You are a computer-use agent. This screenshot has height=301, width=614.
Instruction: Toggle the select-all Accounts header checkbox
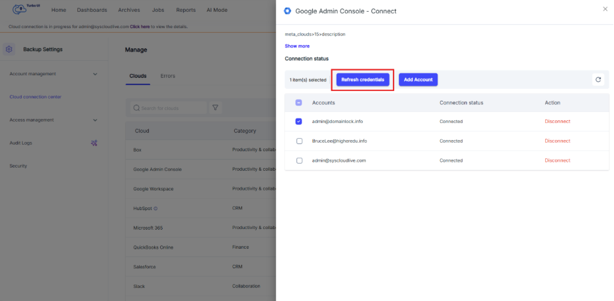299,103
